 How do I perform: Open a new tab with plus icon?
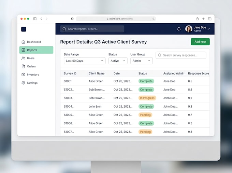click(203, 19)
